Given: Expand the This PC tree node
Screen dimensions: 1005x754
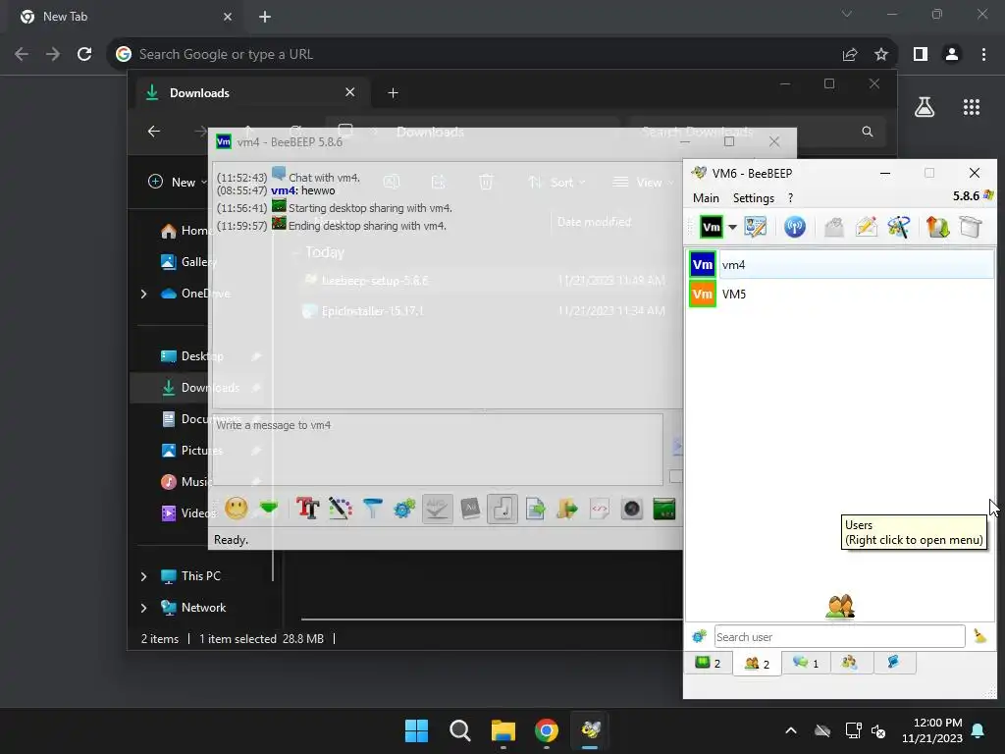Looking at the screenshot, I should click(x=143, y=576).
